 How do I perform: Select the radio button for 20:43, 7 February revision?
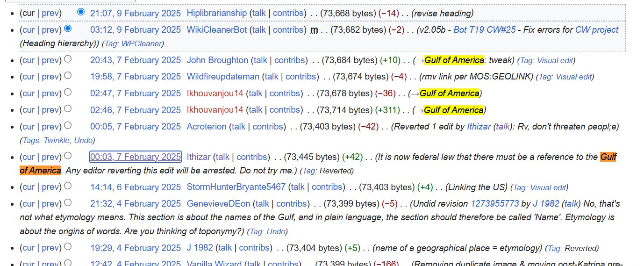[68, 59]
